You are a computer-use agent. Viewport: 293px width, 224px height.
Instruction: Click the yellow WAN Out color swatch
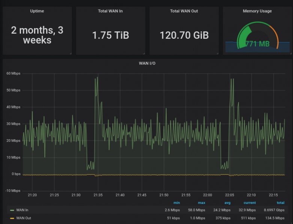click(12, 218)
